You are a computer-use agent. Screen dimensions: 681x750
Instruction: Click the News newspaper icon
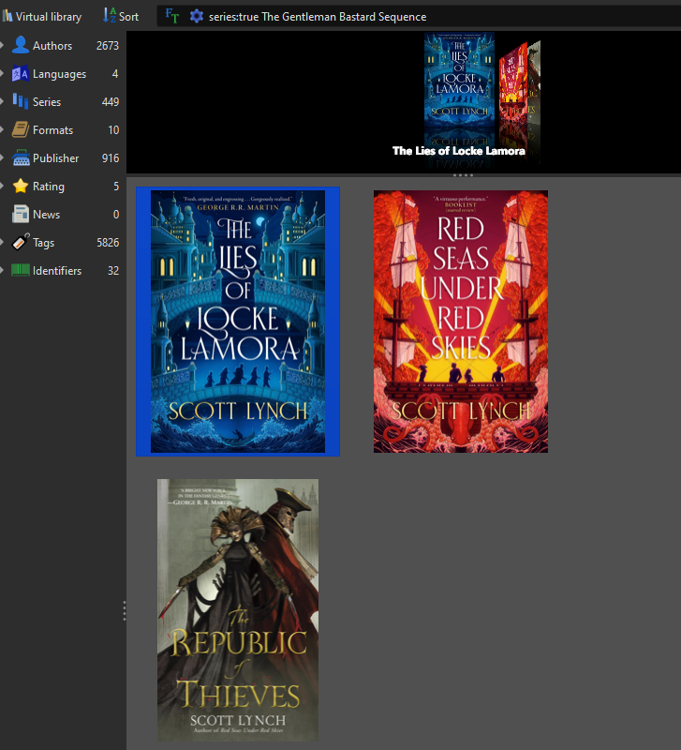pyautogui.click(x=21, y=215)
